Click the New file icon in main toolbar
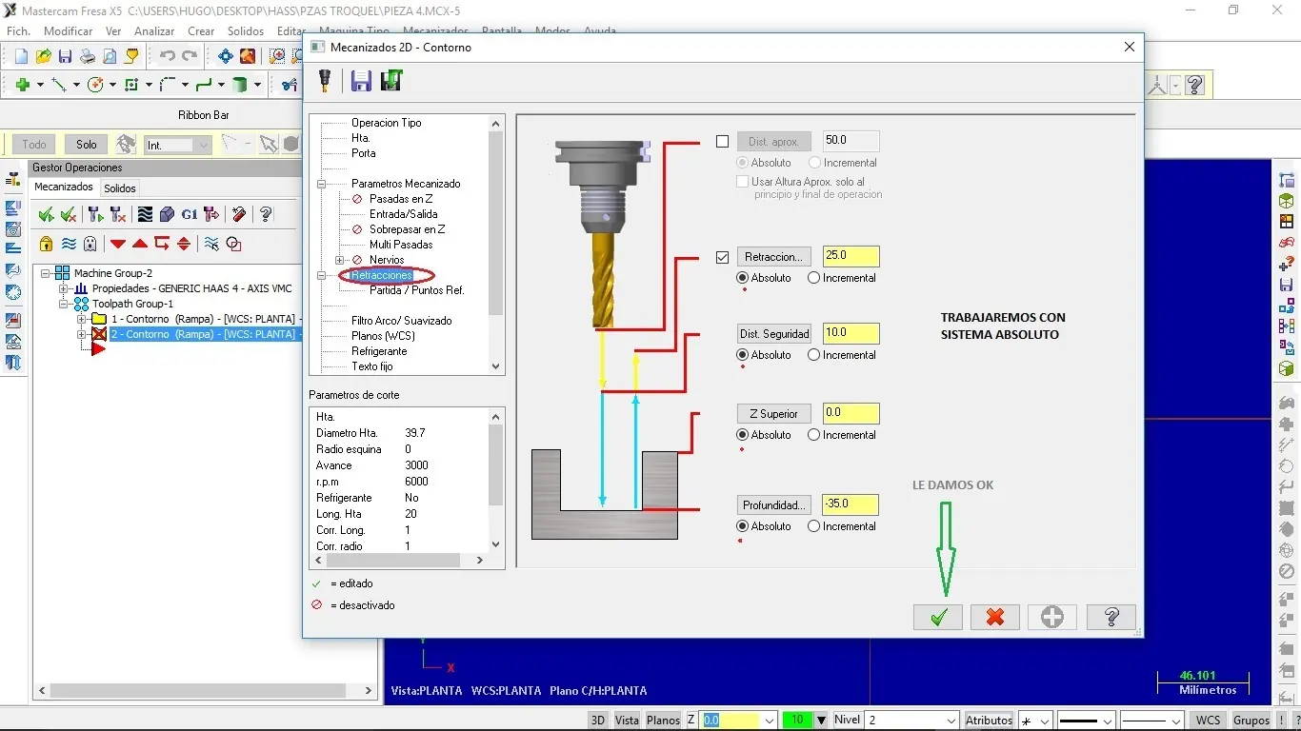 (x=21, y=57)
